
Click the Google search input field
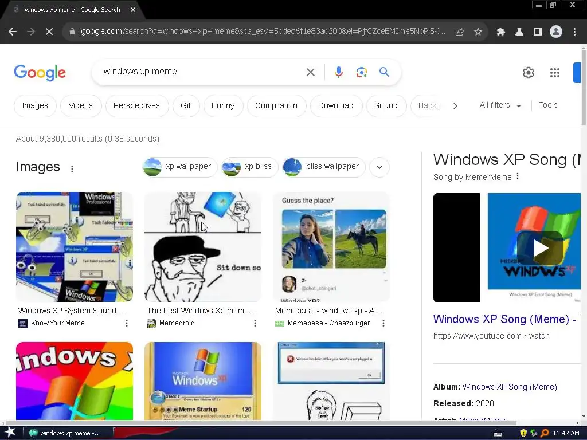tap(202, 72)
